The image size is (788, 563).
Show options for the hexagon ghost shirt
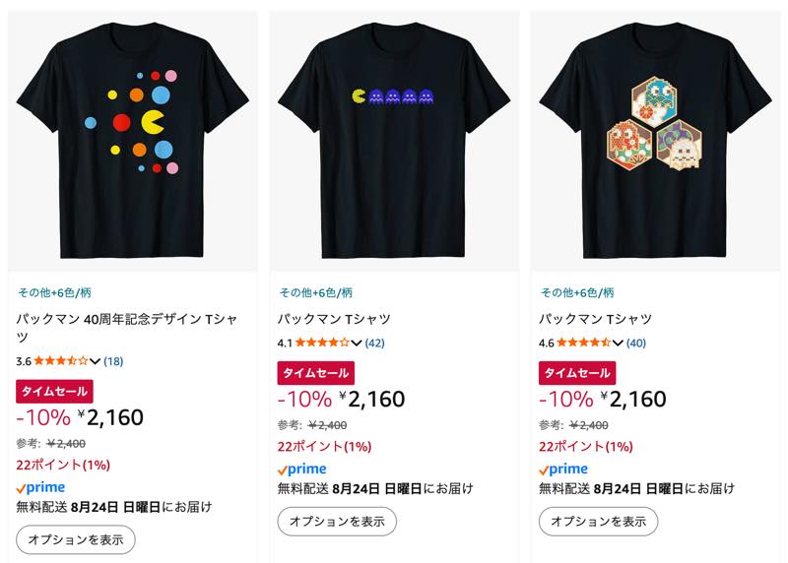tap(598, 522)
